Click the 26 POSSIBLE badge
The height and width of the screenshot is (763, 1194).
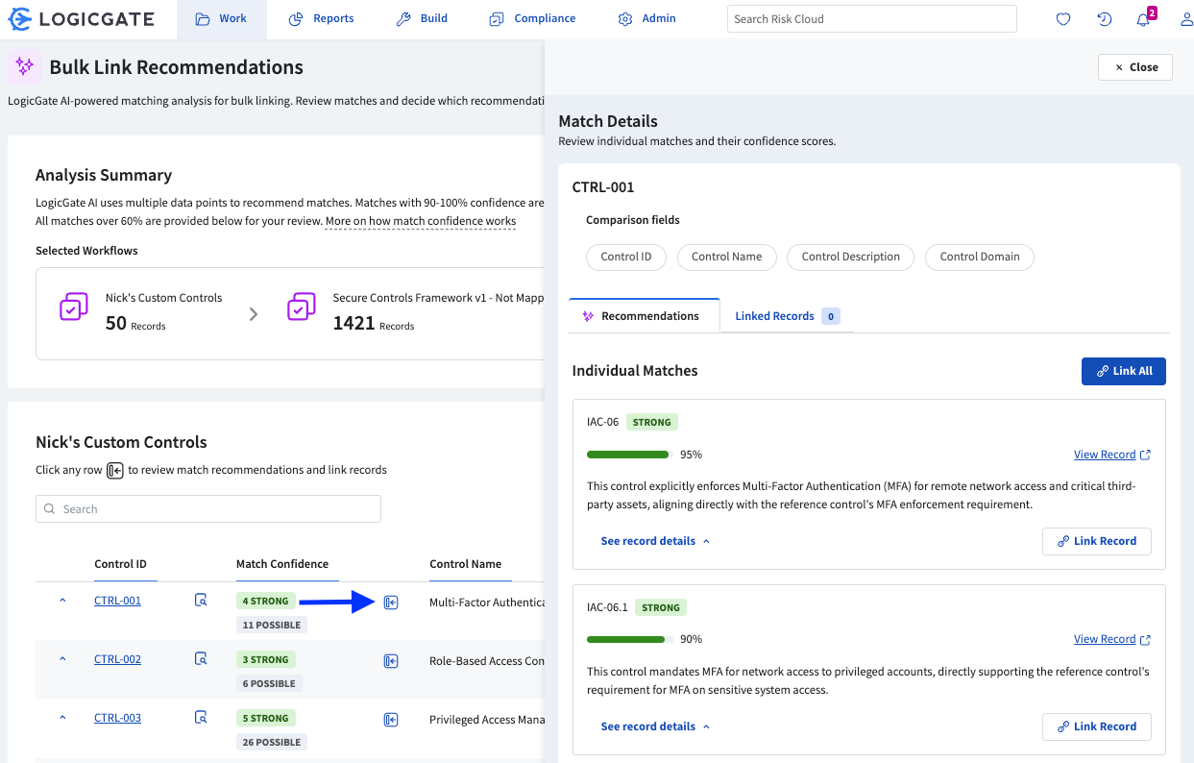pyautogui.click(x=272, y=742)
